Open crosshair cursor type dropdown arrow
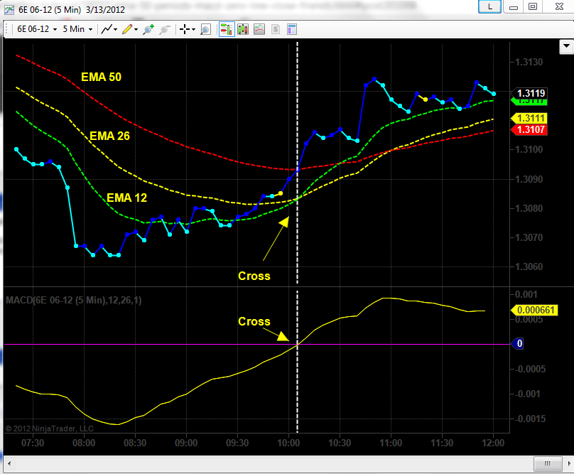Image resolution: width=574 pixels, height=474 pixels. (x=194, y=30)
